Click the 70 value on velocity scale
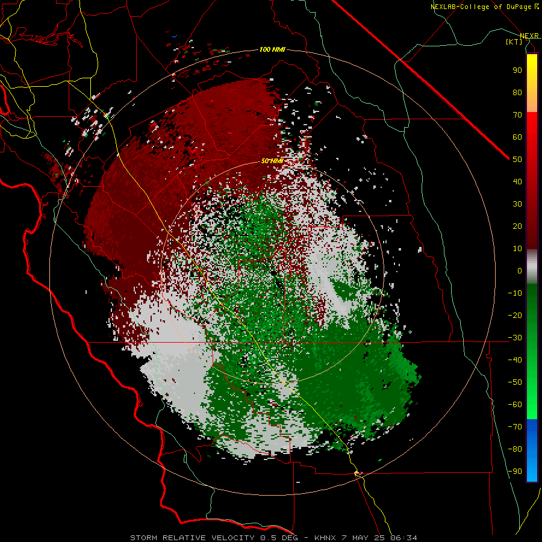Image resolution: width=542 pixels, height=542 pixels. pyautogui.click(x=517, y=115)
